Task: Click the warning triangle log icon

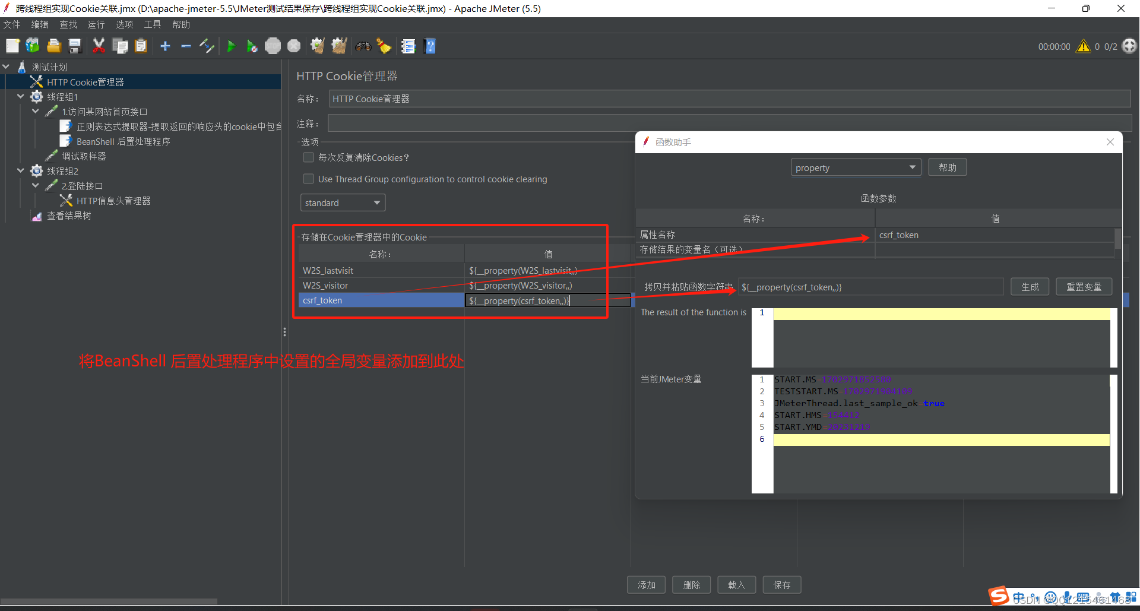Action: pyautogui.click(x=1084, y=46)
